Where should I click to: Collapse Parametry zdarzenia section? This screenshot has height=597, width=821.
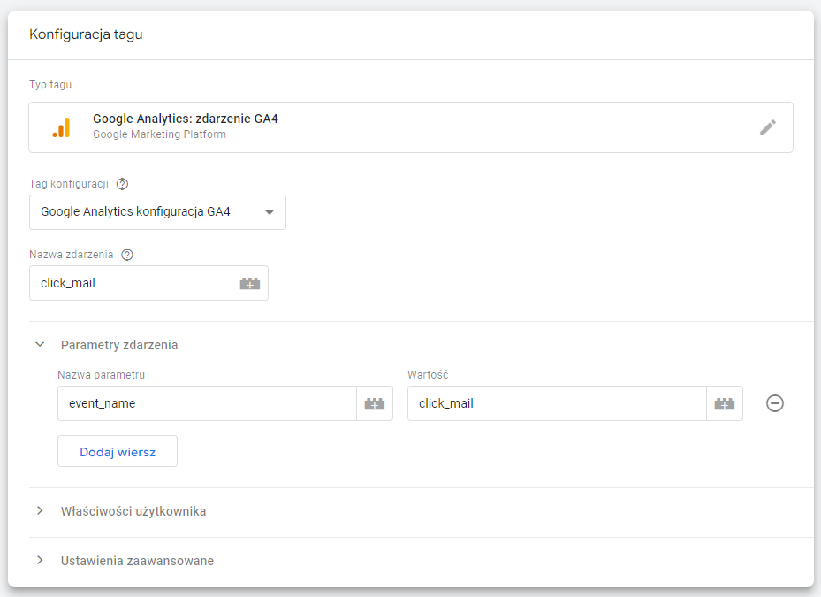tap(40, 345)
